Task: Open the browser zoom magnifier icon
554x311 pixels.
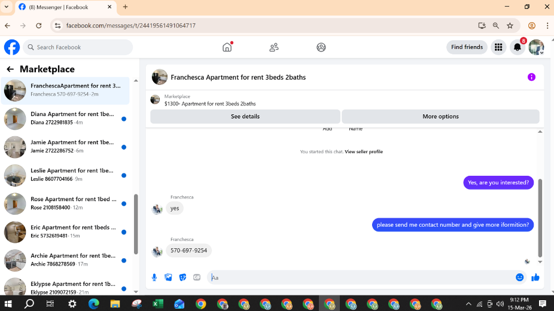Action: 496,25
